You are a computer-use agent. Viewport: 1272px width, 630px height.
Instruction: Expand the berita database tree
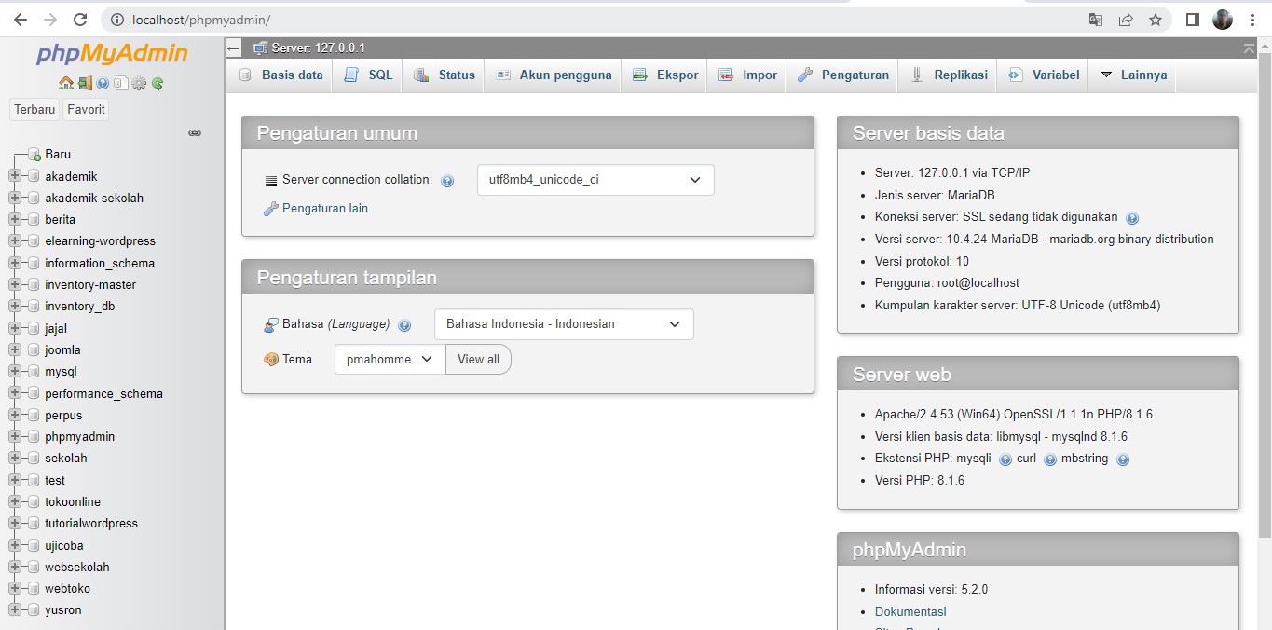pyautogui.click(x=15, y=220)
